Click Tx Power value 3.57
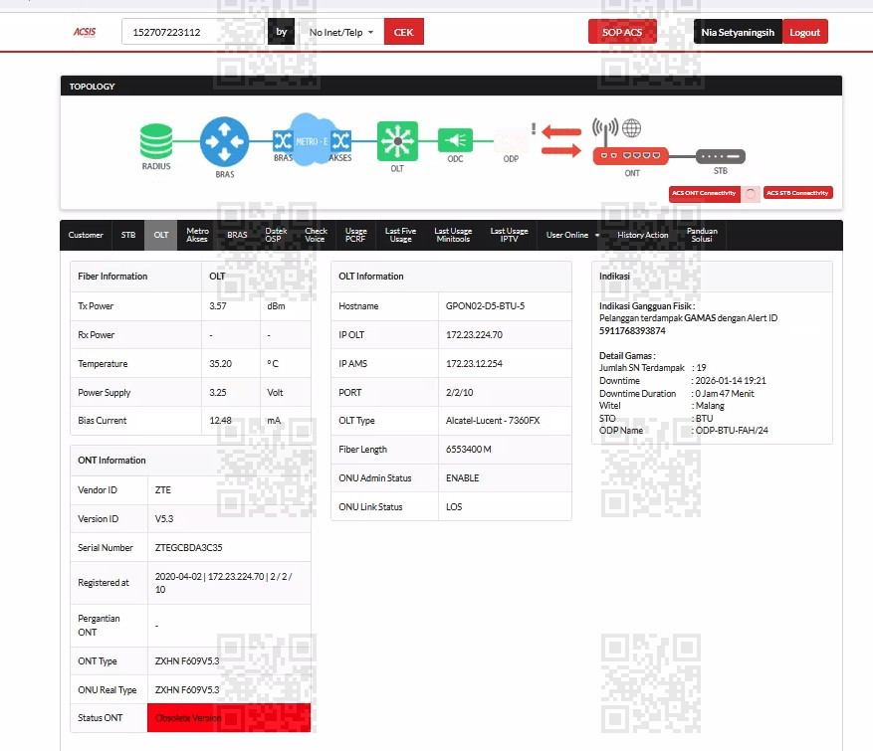Viewport: 873px width, 751px height. (x=218, y=306)
